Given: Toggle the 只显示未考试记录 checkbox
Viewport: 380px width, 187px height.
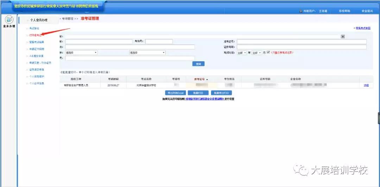Looking at the screenshot, I should click(268, 52).
